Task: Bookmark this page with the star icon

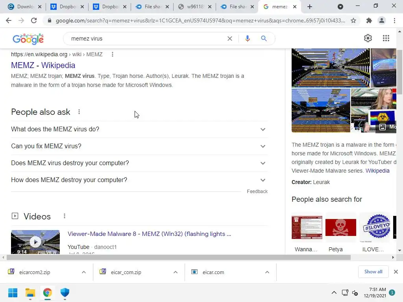Action: point(353,20)
